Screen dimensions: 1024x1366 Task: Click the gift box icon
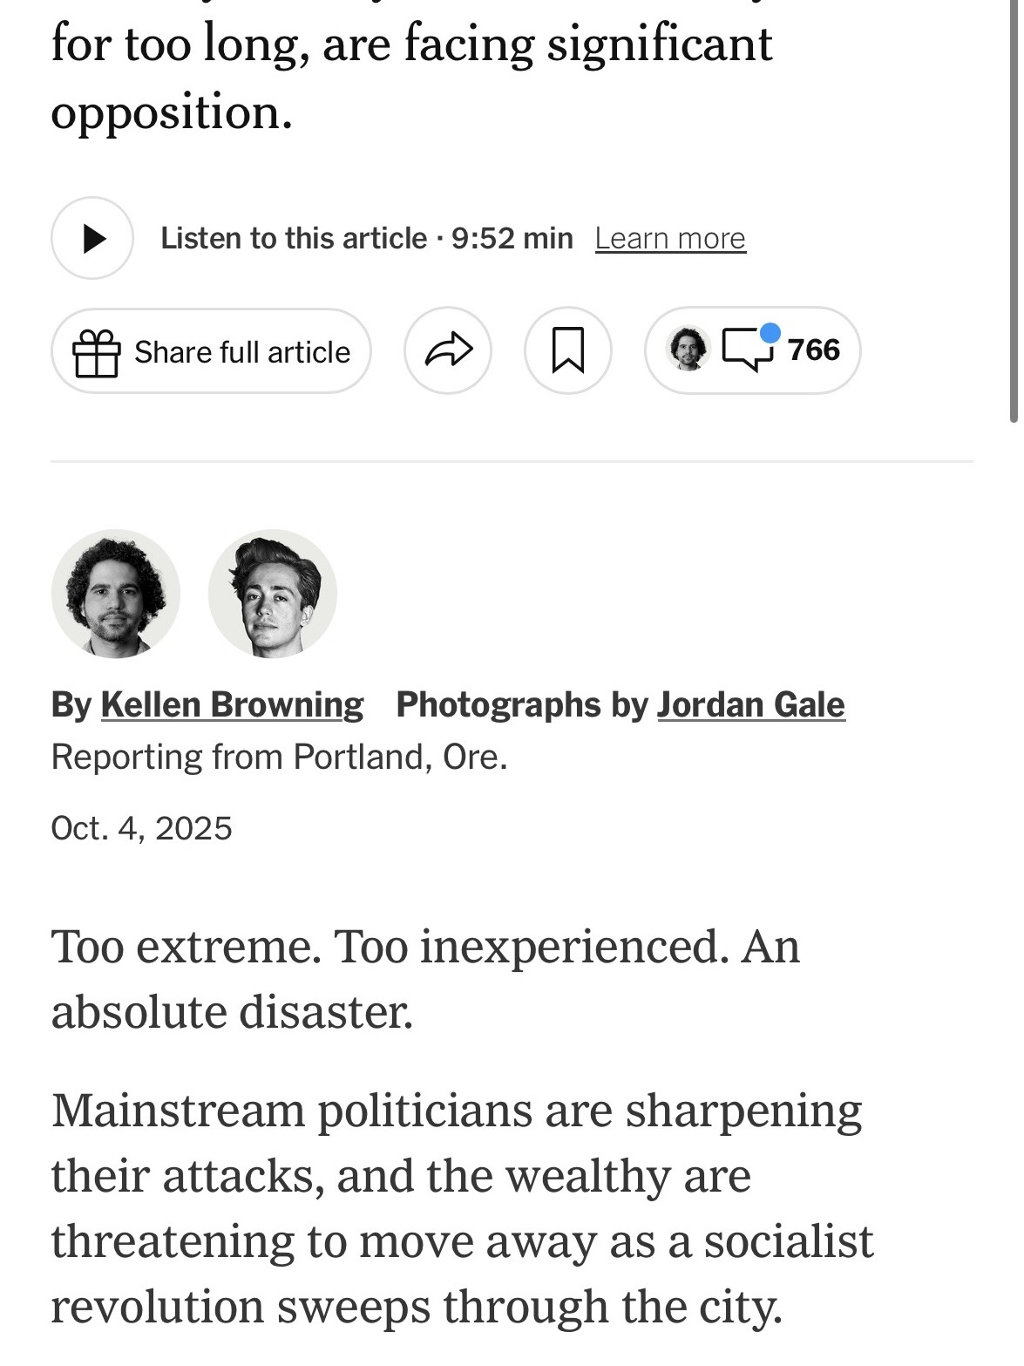[x=96, y=352]
